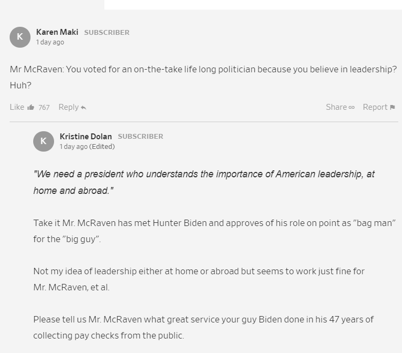The width and height of the screenshot is (402, 353).
Task: Click the italic quoted text in Kristine's reply
Action: 204,182
